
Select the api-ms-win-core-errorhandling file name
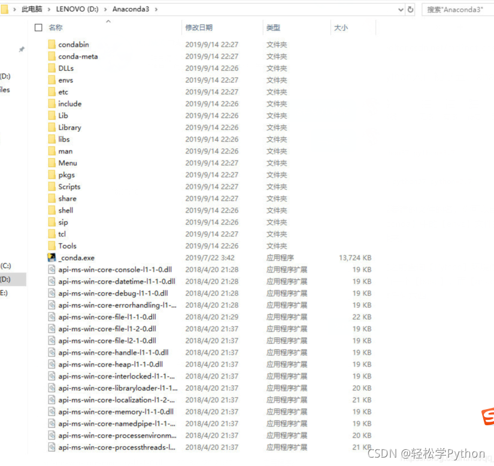click(x=117, y=305)
